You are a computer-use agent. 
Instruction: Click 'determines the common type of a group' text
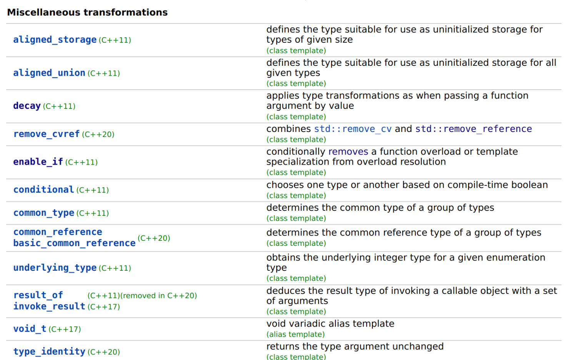(380, 208)
